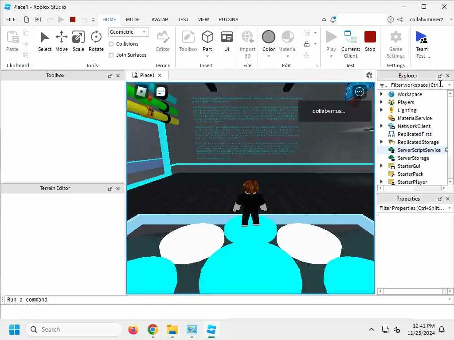
Task: Click the Color swatch button
Action: point(268,37)
